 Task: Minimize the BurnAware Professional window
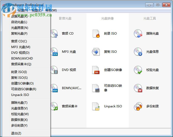click(x=149, y=5)
